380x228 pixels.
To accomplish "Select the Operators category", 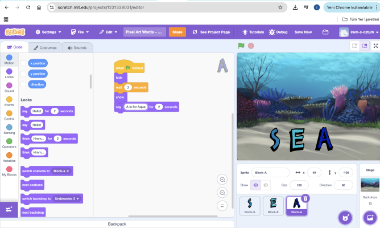I will pos(9,143).
